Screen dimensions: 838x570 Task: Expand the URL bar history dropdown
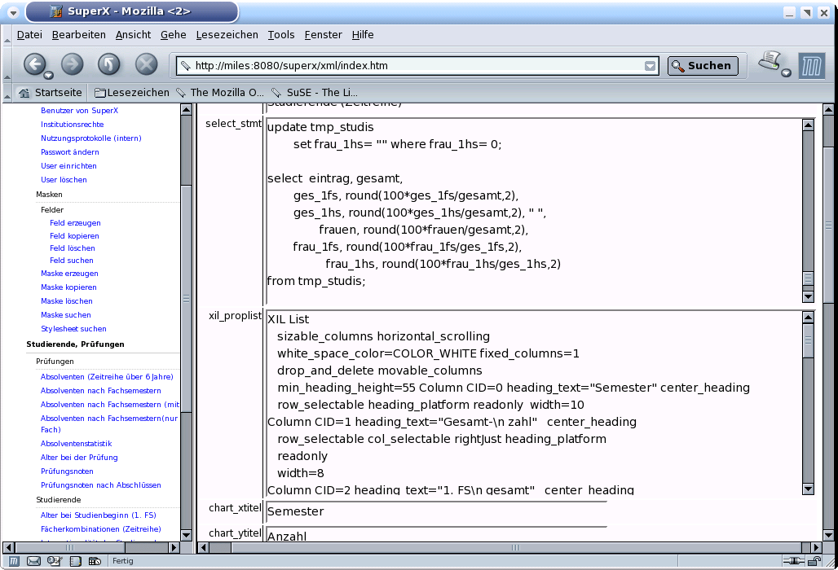[x=650, y=67]
